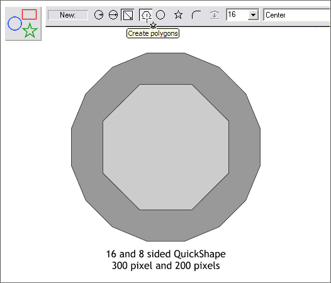Image resolution: width=331 pixels, height=283 pixels.
Task: Open the Center dropdown field
Action: (297, 15)
